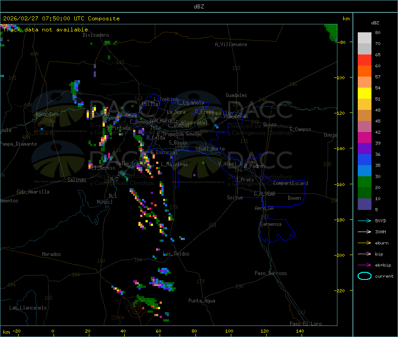
Task: Click the 'V_Atuel' map label
Action: 227,164
